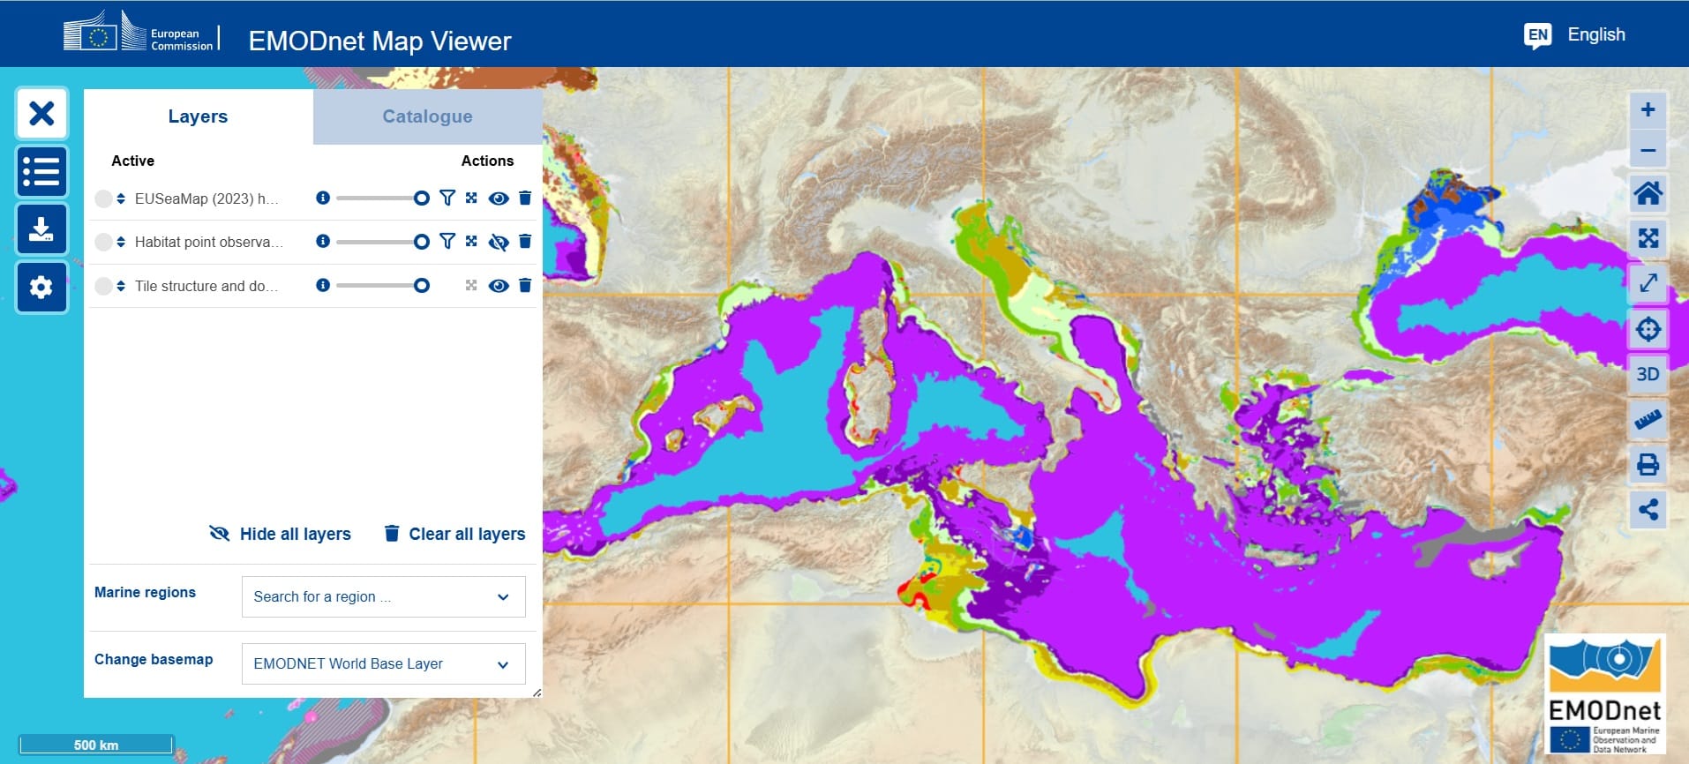This screenshot has height=764, width=1689.
Task: Zoom to Habitat point observations extent
Action: coord(471,241)
